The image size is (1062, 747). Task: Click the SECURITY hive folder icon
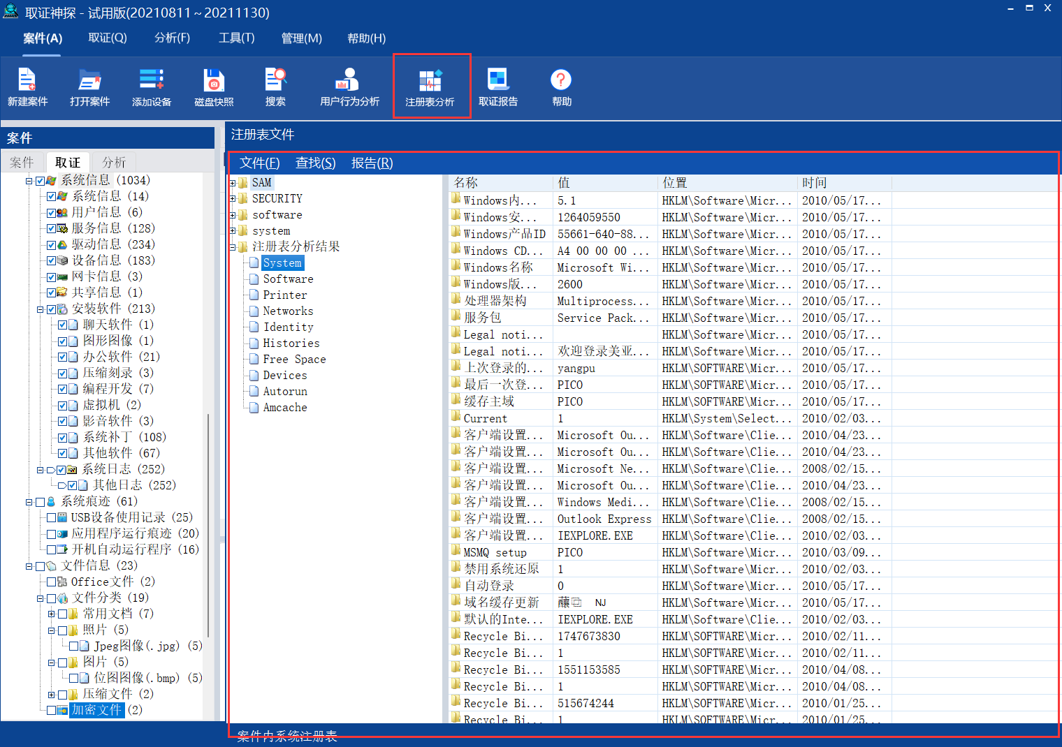tap(242, 199)
